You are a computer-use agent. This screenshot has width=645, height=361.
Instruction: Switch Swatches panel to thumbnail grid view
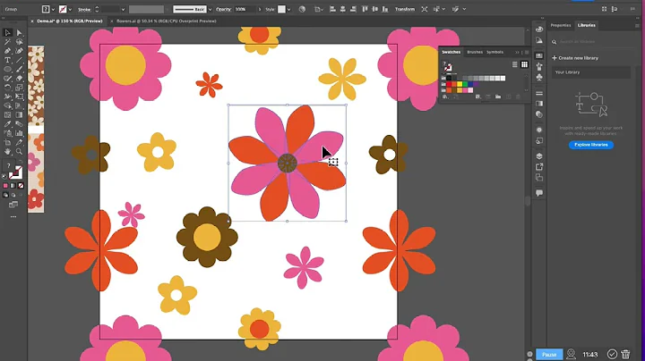point(524,64)
